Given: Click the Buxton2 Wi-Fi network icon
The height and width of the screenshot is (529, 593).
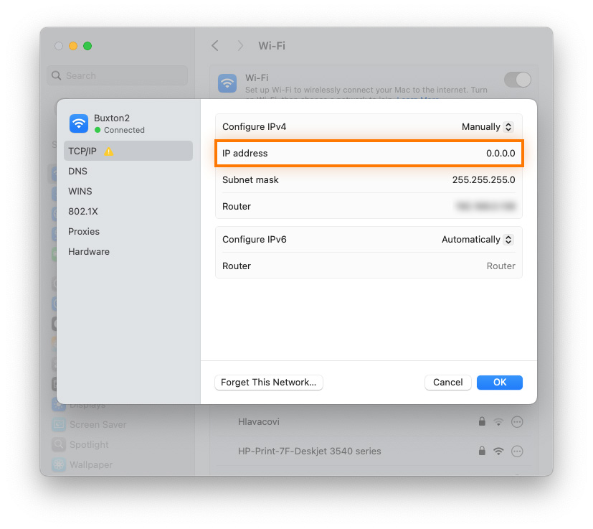Looking at the screenshot, I should (79, 123).
